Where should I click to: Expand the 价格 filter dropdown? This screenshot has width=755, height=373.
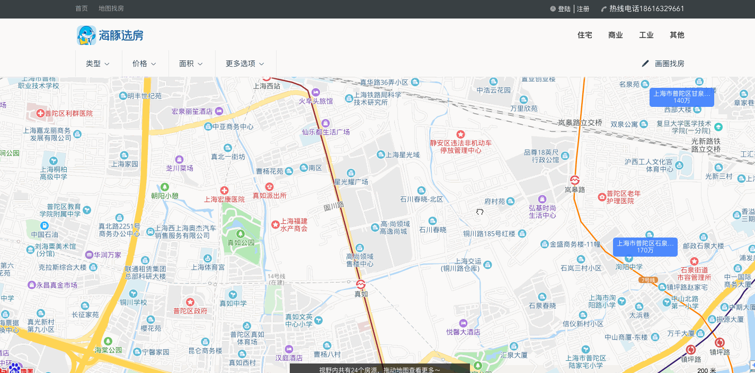point(145,63)
